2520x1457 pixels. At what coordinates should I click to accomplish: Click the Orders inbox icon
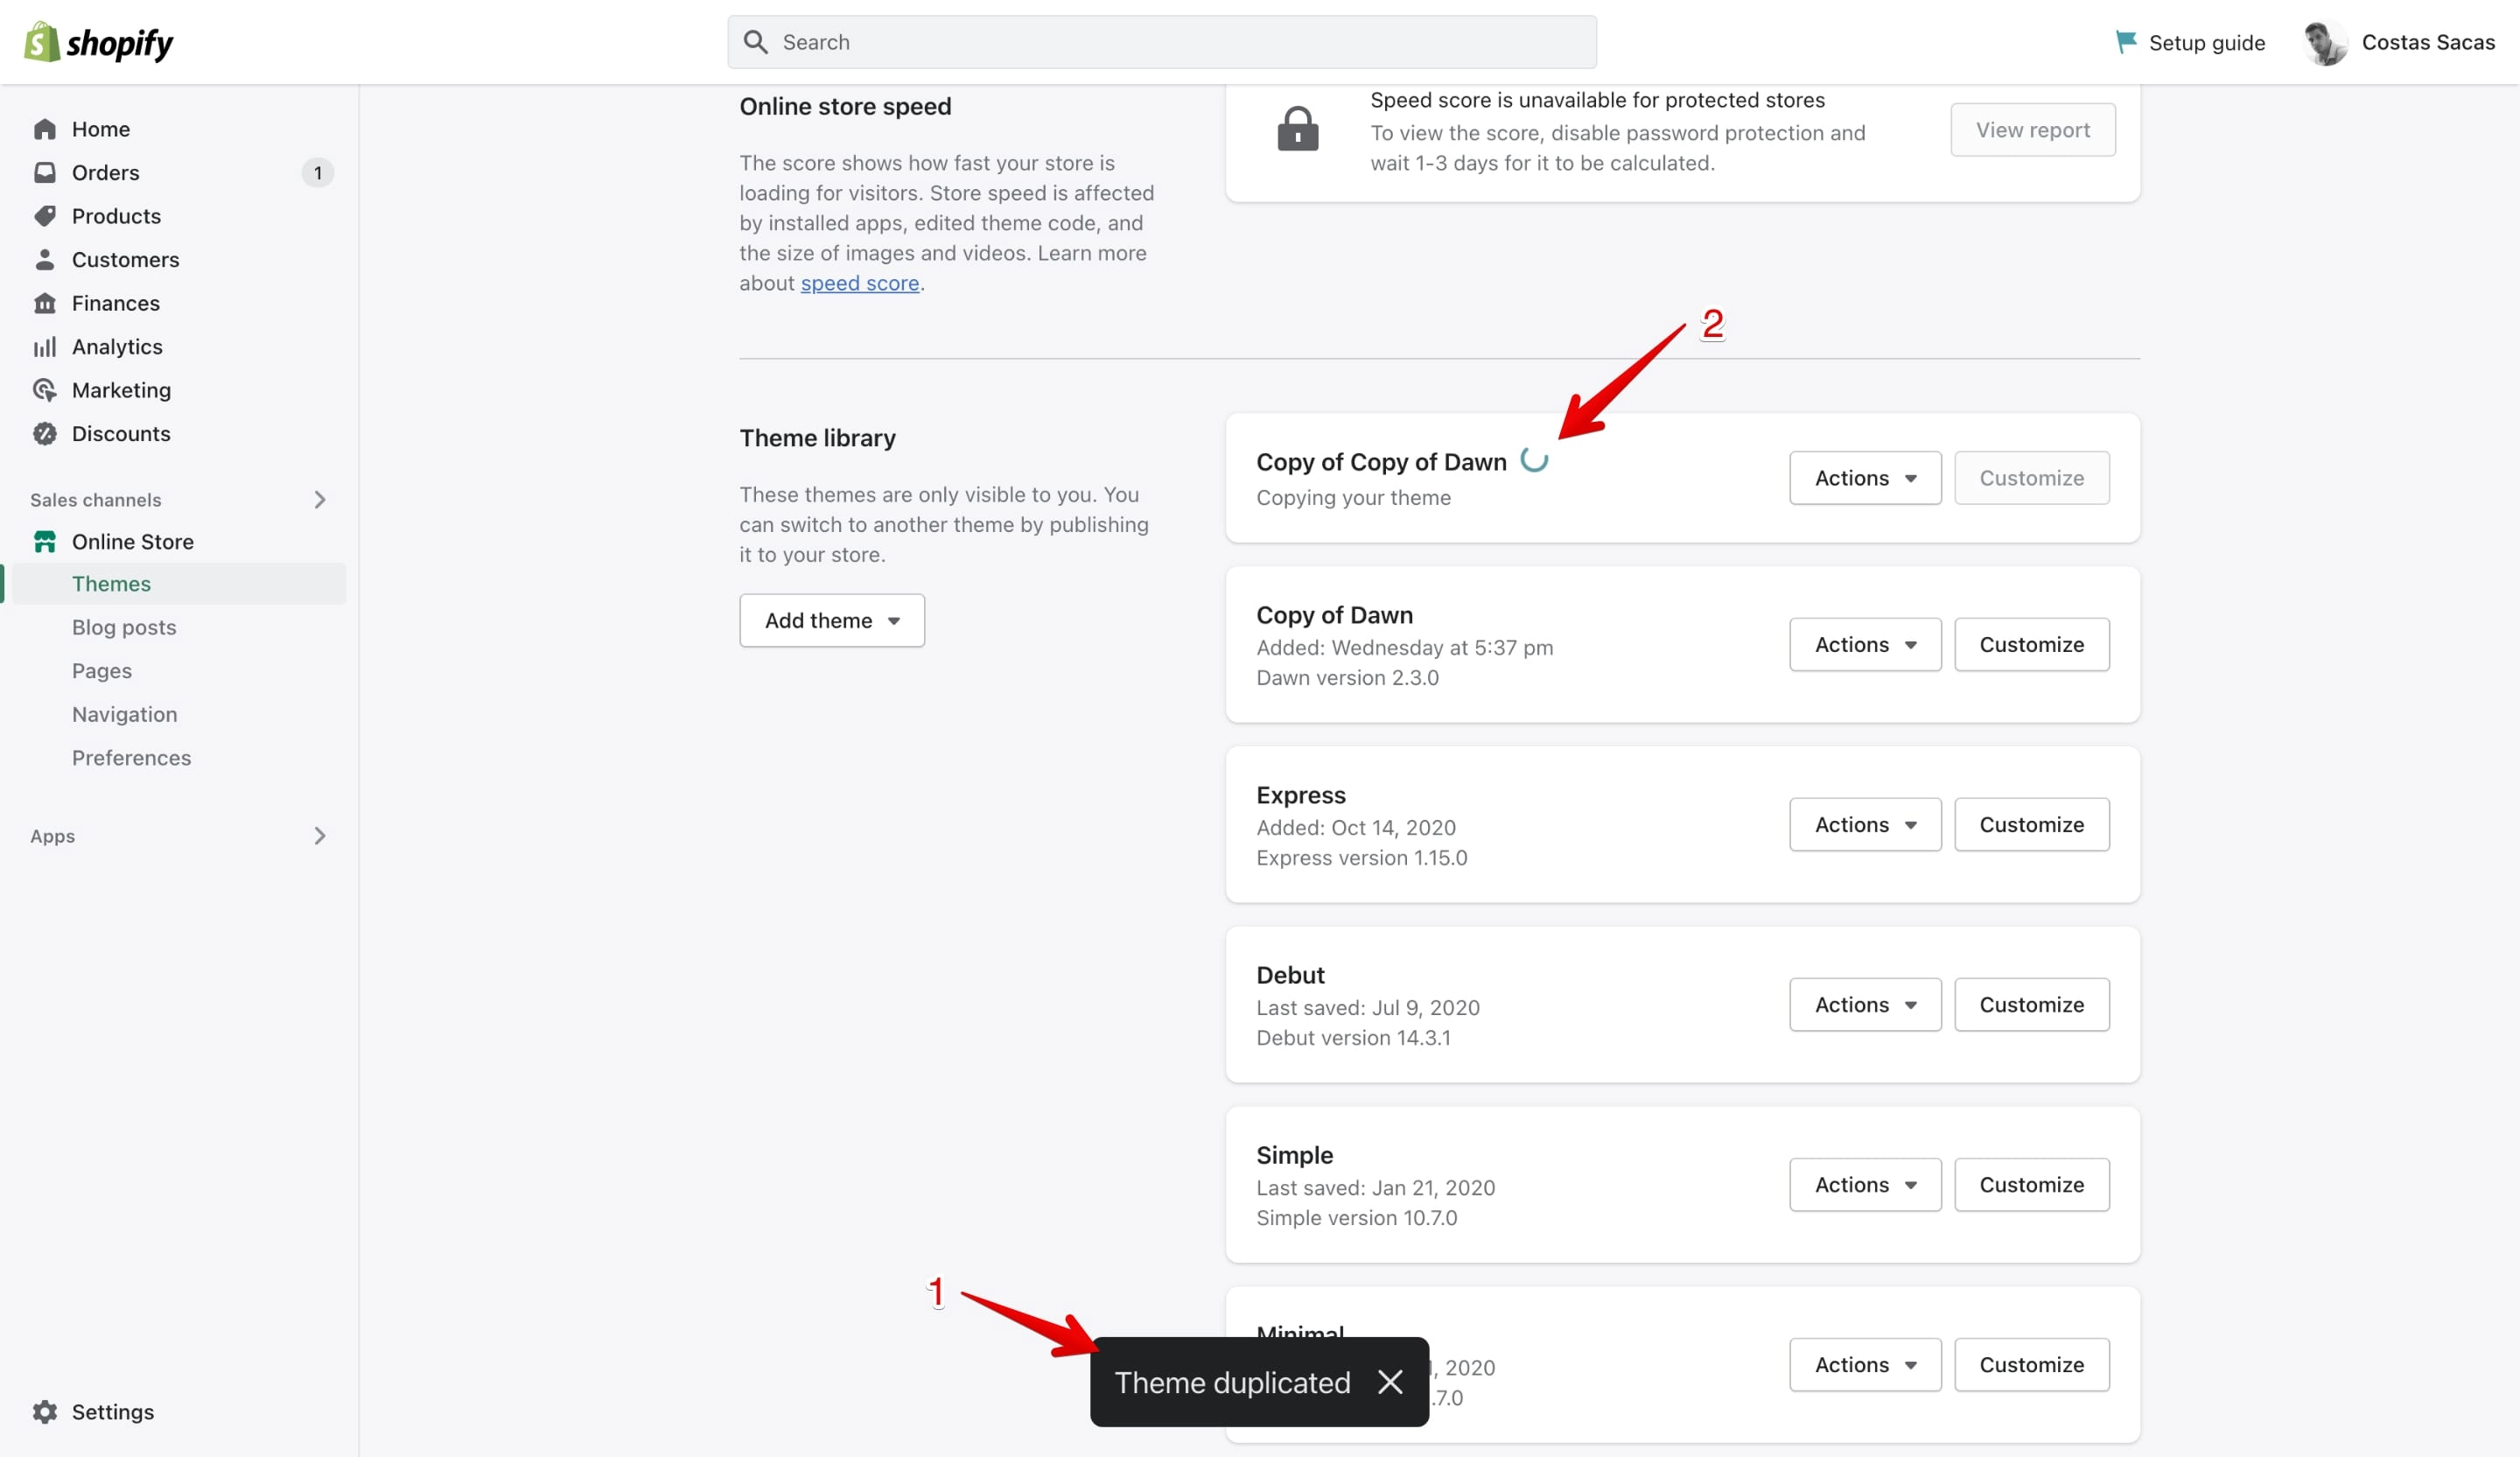(44, 172)
